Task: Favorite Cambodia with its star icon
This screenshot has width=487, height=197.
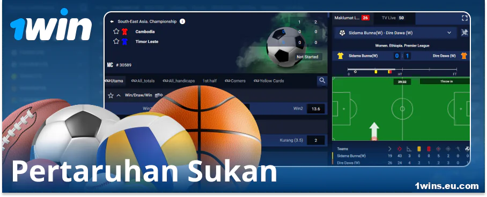Action: tap(116, 32)
